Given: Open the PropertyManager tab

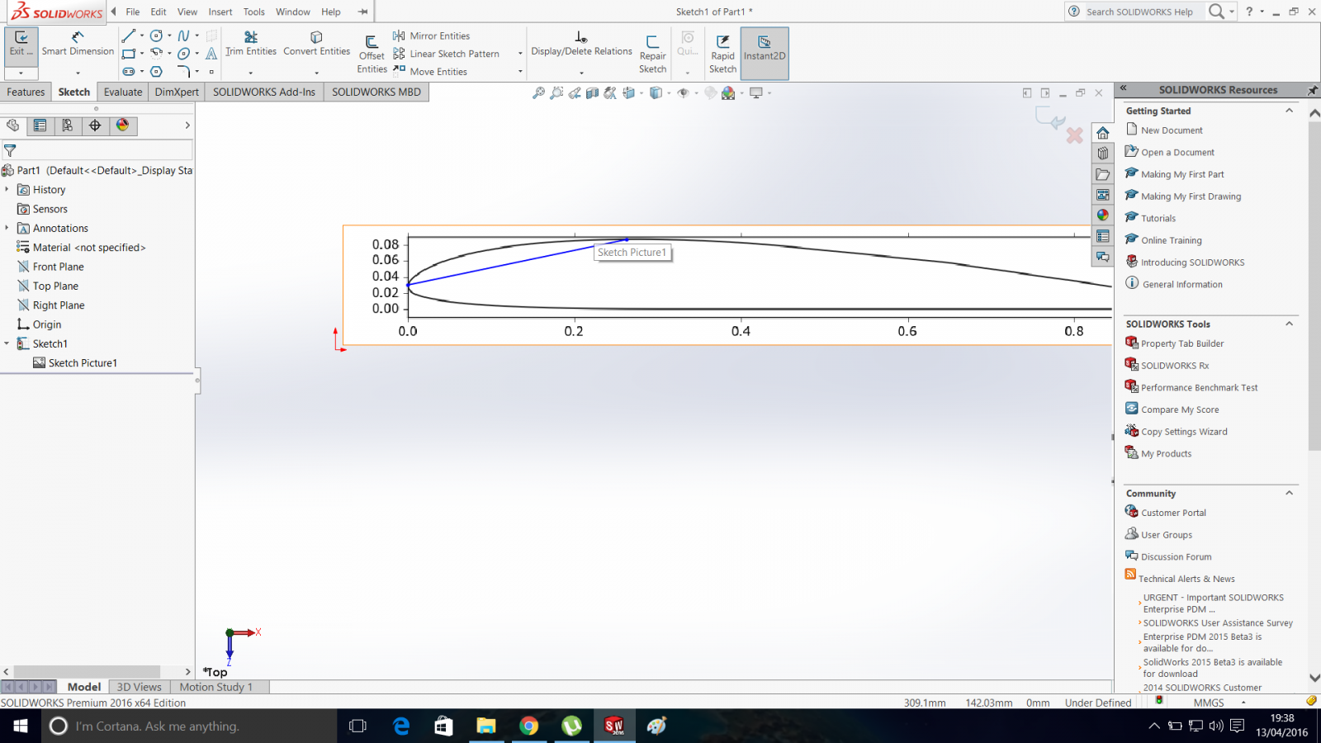Looking at the screenshot, I should tap(40, 125).
